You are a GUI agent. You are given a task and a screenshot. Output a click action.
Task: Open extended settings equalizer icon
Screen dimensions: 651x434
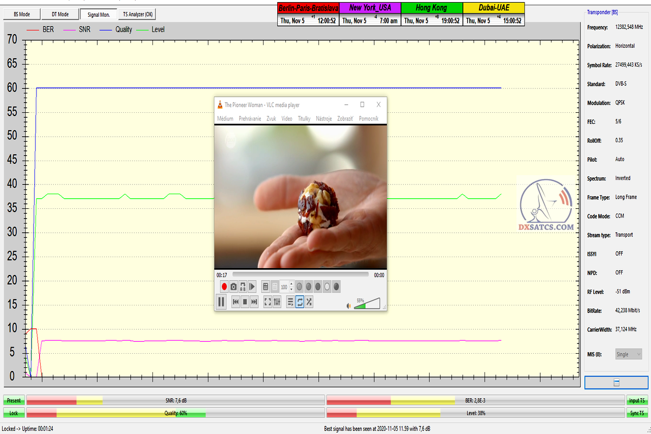pos(277,302)
